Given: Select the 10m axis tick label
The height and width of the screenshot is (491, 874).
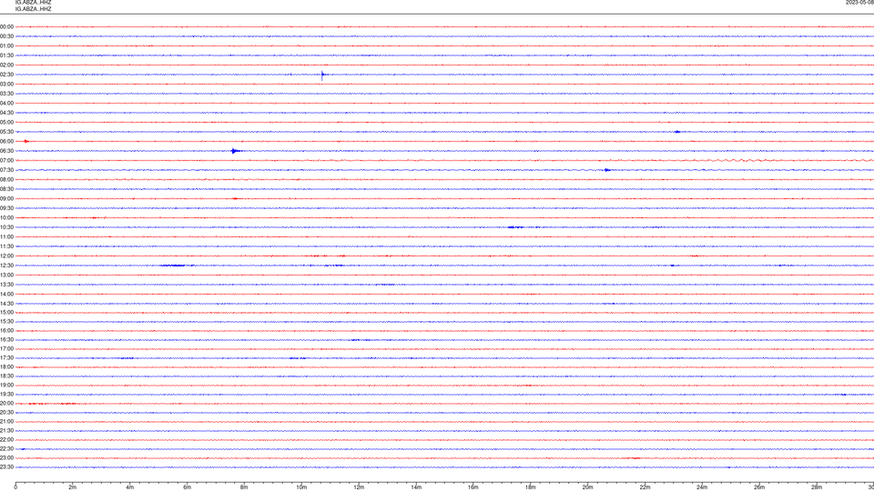Looking at the screenshot, I should (301, 487).
